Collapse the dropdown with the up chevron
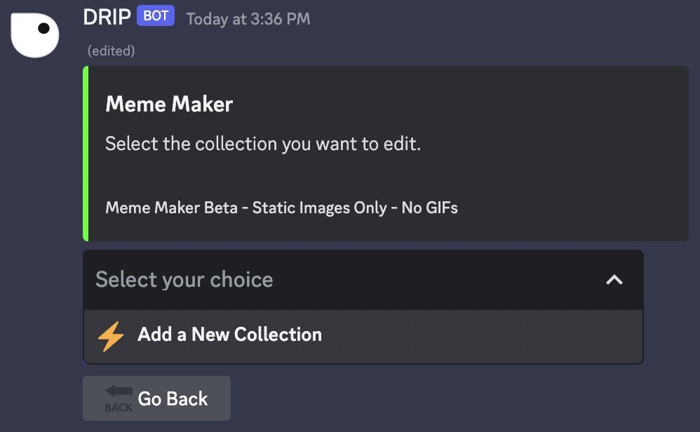Viewport: 700px width, 432px height. pyautogui.click(x=614, y=280)
